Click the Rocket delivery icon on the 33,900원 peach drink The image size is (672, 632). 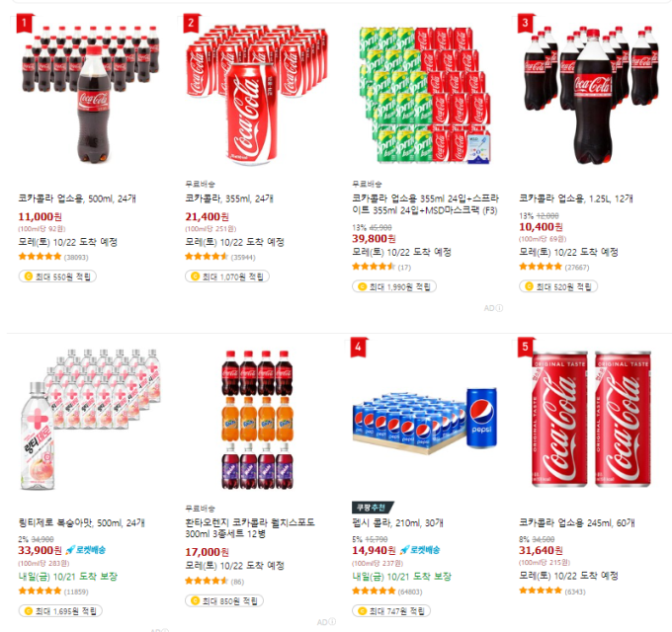point(70,550)
